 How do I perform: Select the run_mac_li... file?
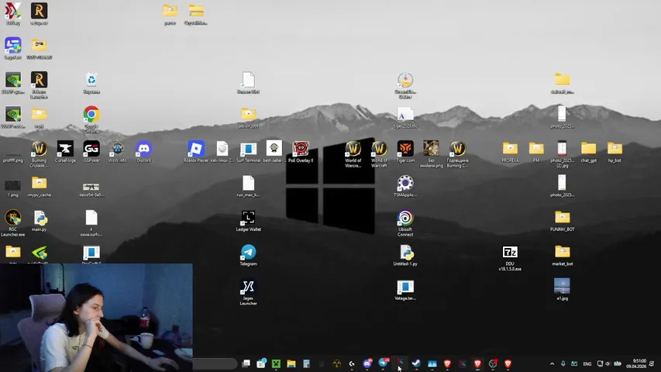248,187
